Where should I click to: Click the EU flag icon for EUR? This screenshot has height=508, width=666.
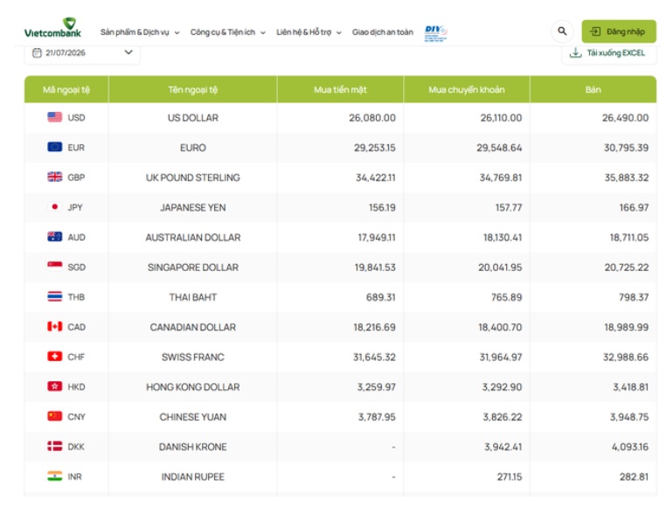[55, 147]
